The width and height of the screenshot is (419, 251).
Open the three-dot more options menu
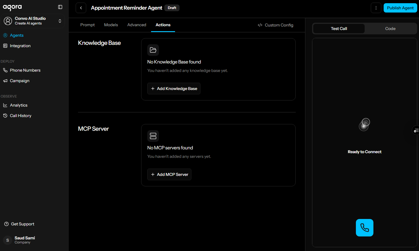tap(376, 8)
